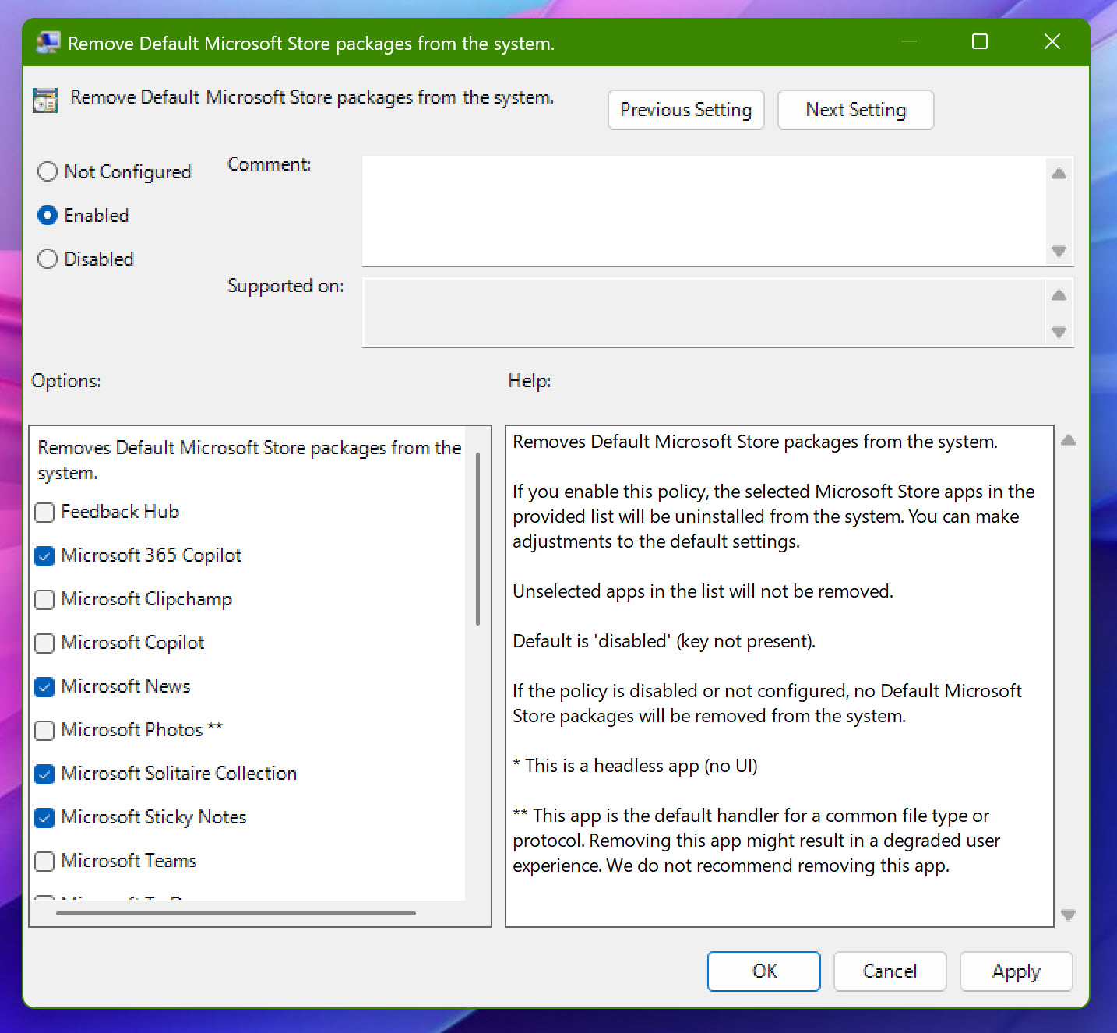Image resolution: width=1117 pixels, height=1033 pixels.
Task: Click the Comment scrollbar up arrow
Action: tap(1058, 174)
